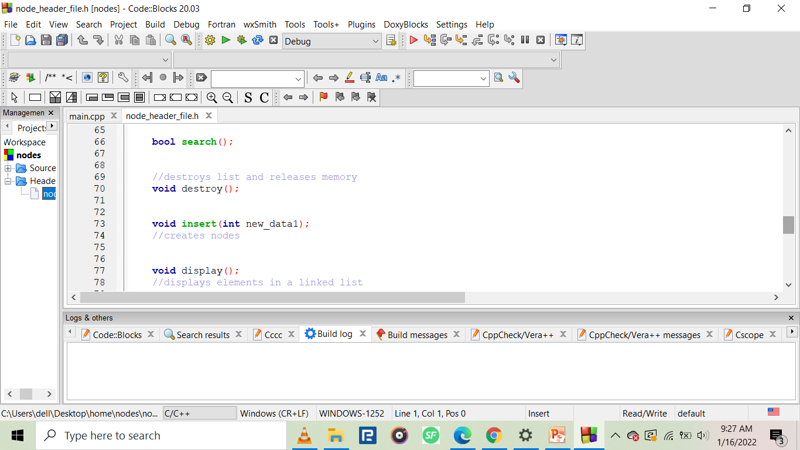Step into the next instruction while debugging
The image size is (800, 450).
click(x=460, y=40)
